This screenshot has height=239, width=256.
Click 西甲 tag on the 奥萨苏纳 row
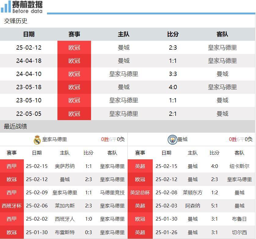pos(12,166)
